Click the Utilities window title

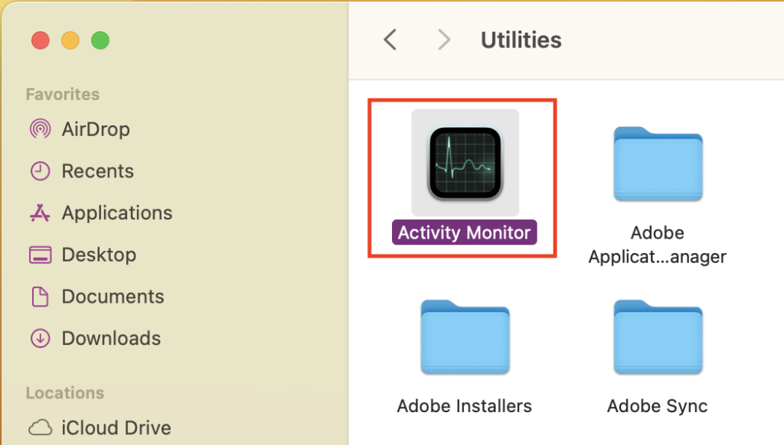(x=521, y=40)
